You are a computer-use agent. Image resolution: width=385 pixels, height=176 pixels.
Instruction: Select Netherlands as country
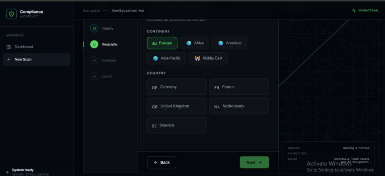[x=239, y=106]
